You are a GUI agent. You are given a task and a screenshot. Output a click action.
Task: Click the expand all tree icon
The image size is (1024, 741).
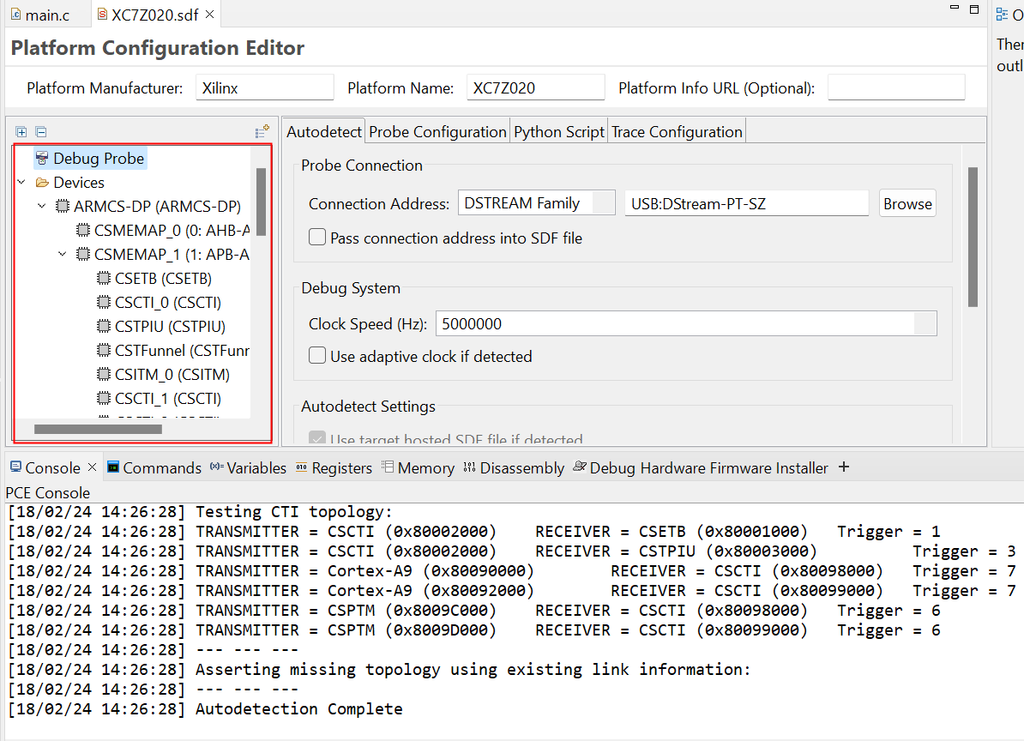21,132
